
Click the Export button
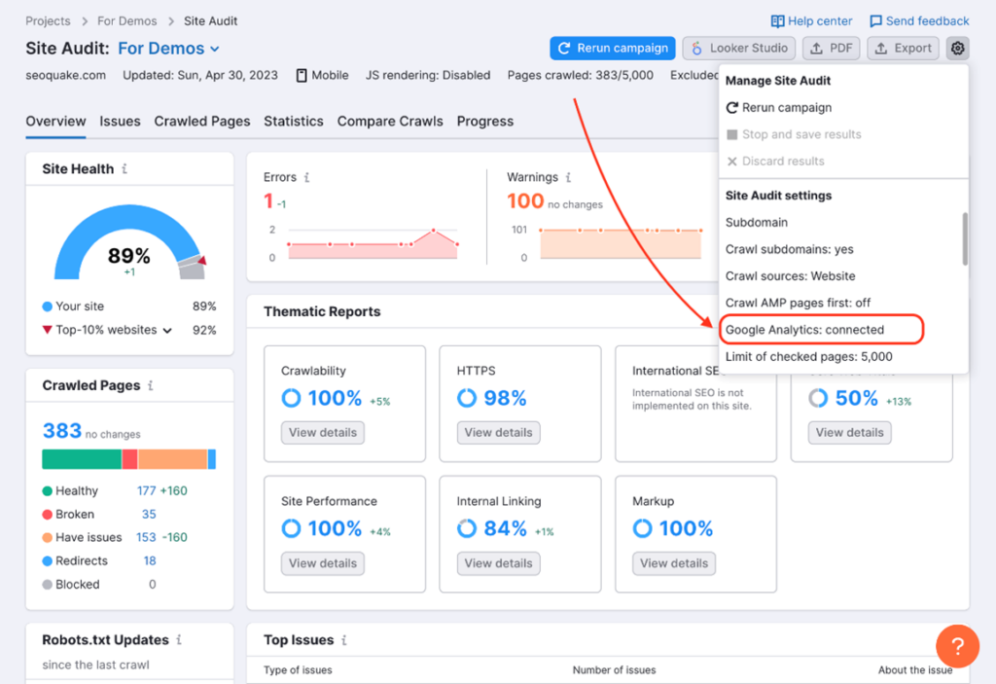(903, 49)
